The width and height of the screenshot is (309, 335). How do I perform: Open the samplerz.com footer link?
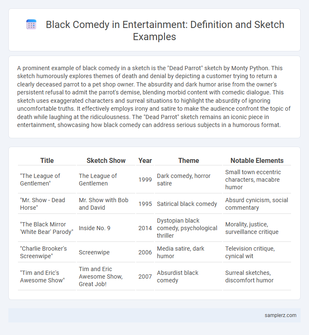click(280, 315)
